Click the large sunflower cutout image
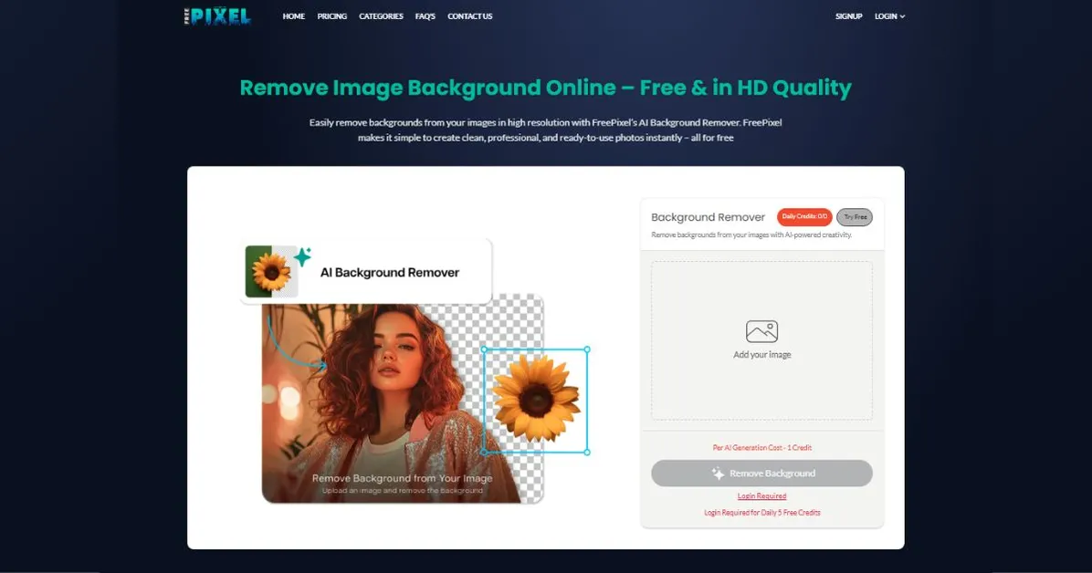 tap(535, 400)
